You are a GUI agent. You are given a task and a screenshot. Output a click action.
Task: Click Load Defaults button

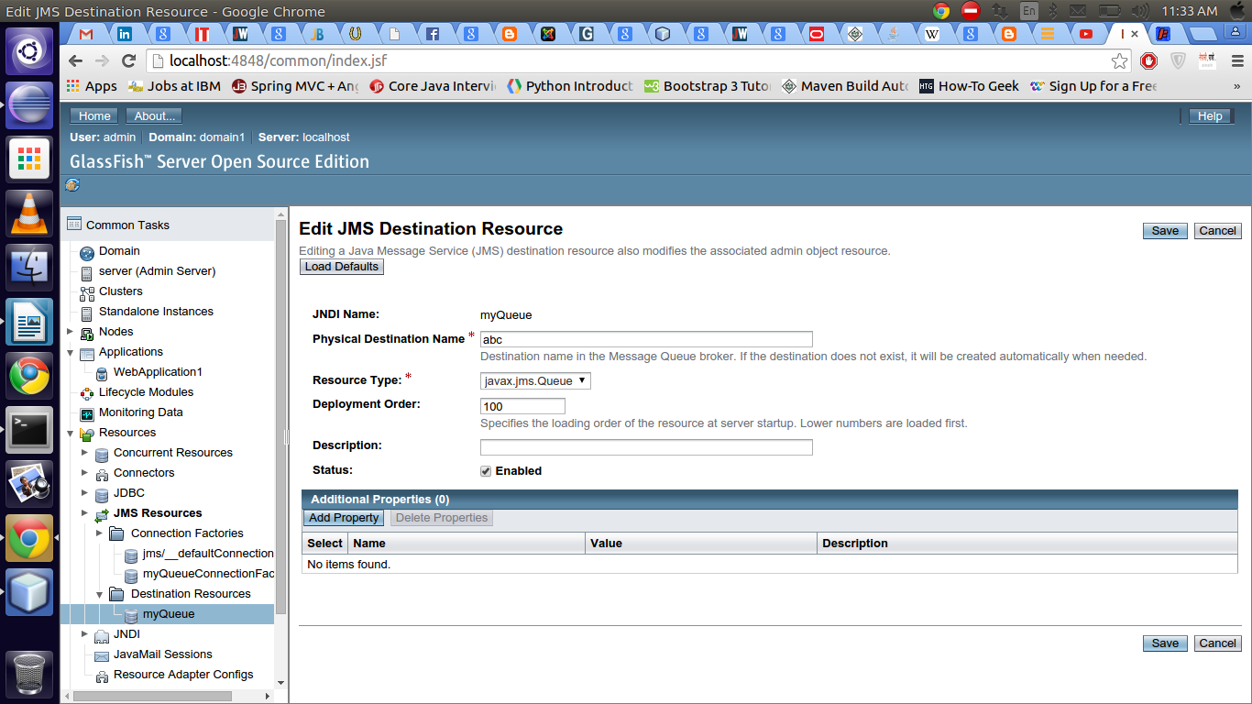(342, 267)
